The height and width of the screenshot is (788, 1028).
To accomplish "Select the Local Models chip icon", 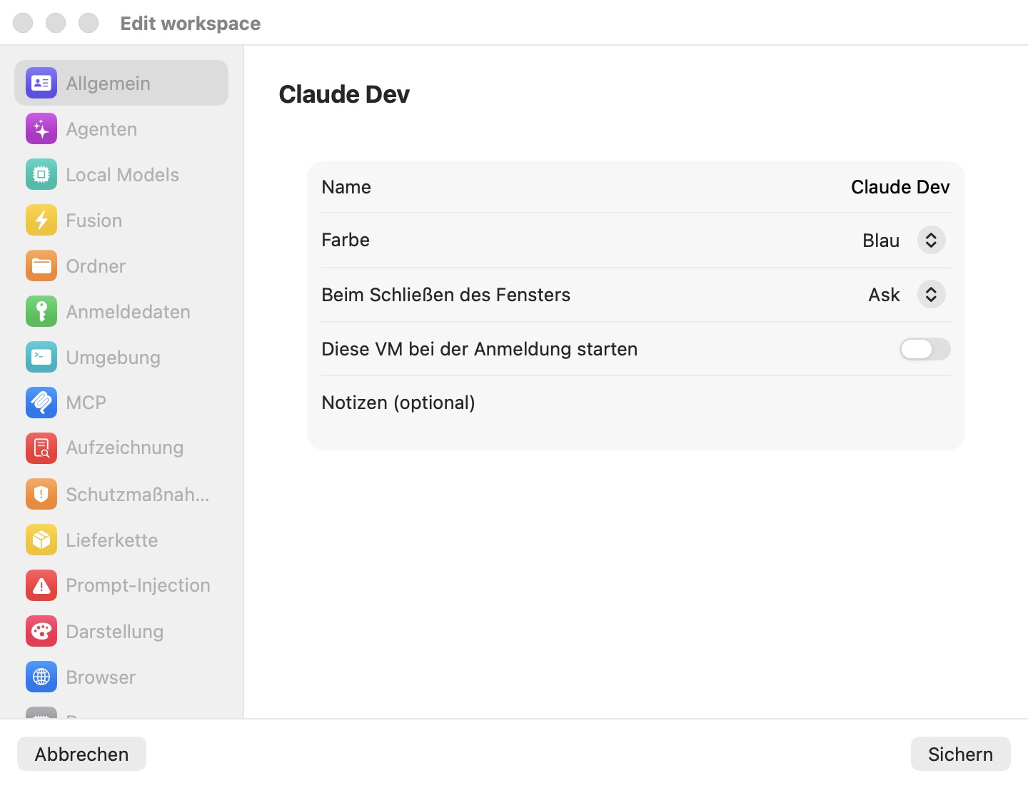I will coord(41,175).
